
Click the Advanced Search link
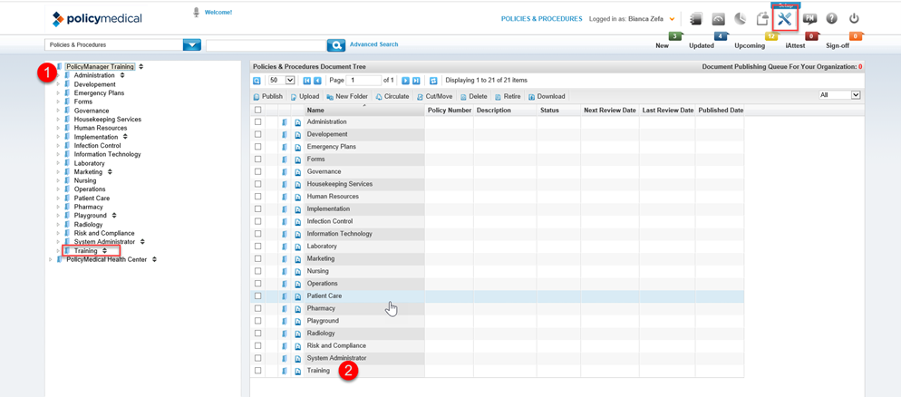[x=374, y=44]
